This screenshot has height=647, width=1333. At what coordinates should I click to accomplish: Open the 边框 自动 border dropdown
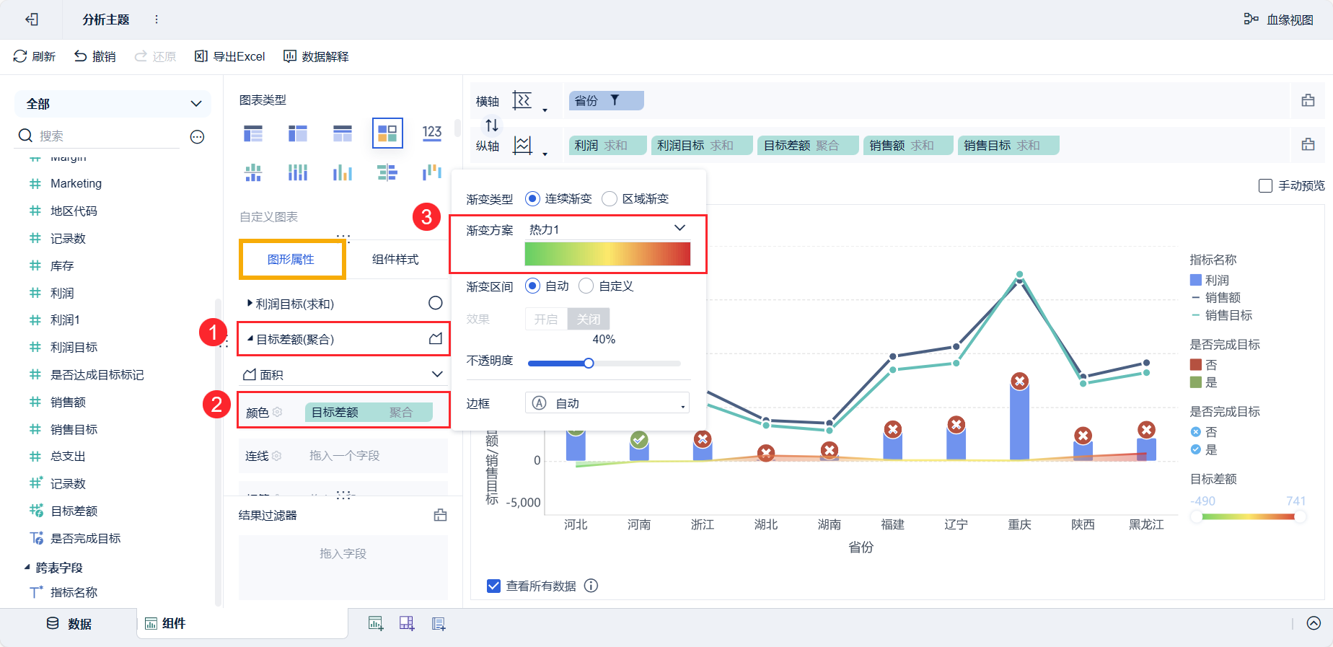607,403
